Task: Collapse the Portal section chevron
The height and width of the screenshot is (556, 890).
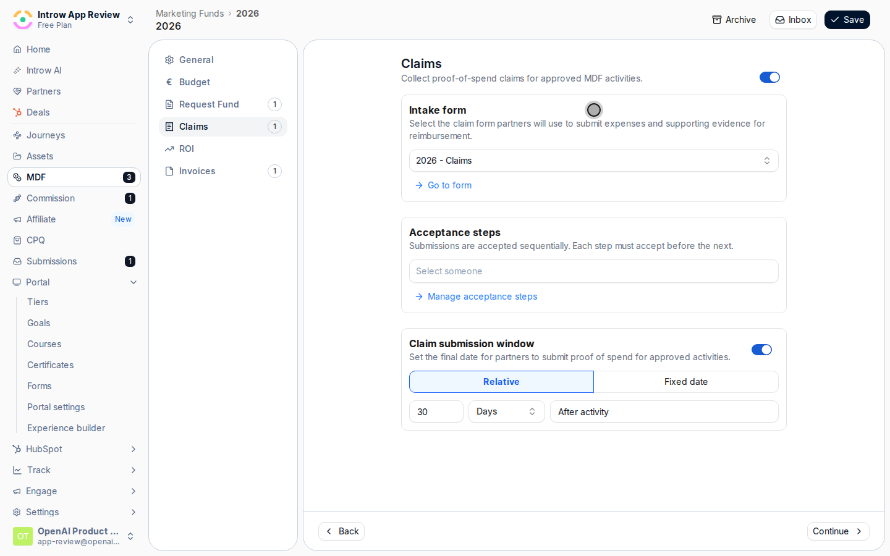Action: [133, 282]
